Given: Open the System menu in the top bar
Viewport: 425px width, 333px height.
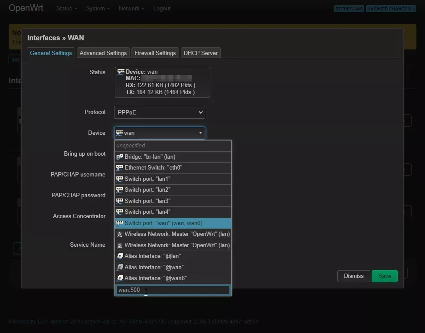Looking at the screenshot, I should coord(98,8).
